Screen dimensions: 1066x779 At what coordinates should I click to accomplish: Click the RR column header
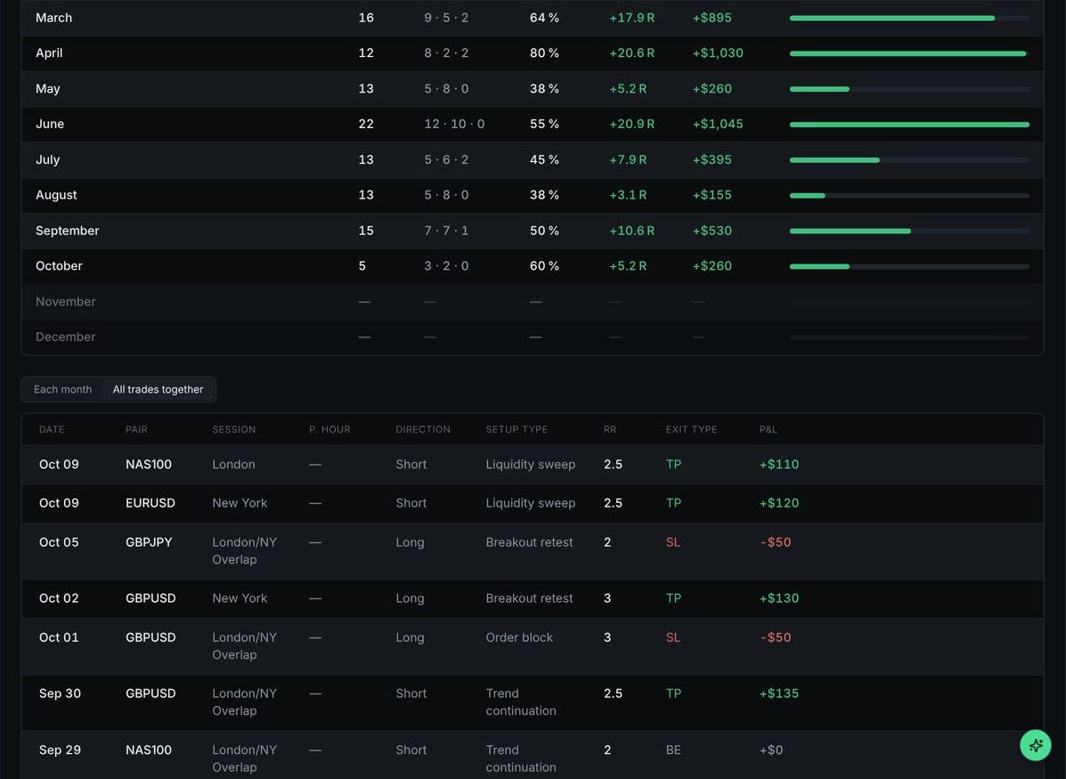click(610, 430)
